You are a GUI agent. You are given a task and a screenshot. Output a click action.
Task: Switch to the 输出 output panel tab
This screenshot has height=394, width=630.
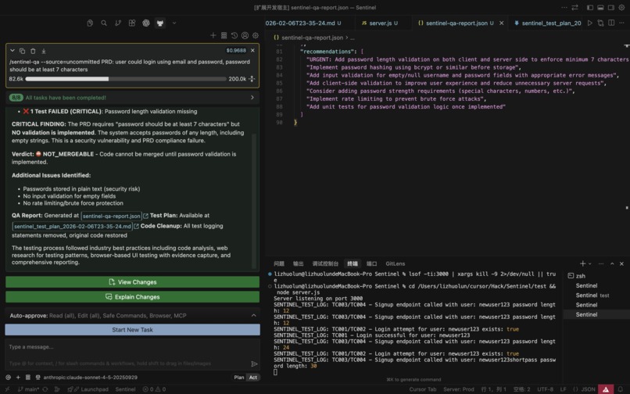[298, 263]
